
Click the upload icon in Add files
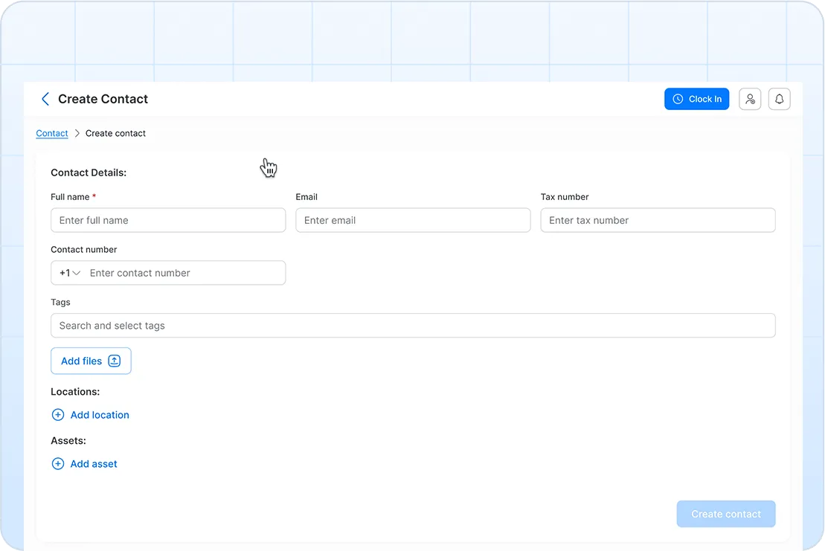pos(114,361)
